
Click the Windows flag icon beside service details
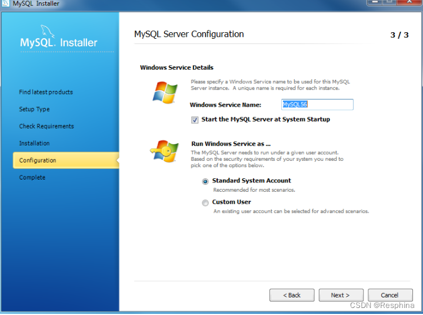165,92
